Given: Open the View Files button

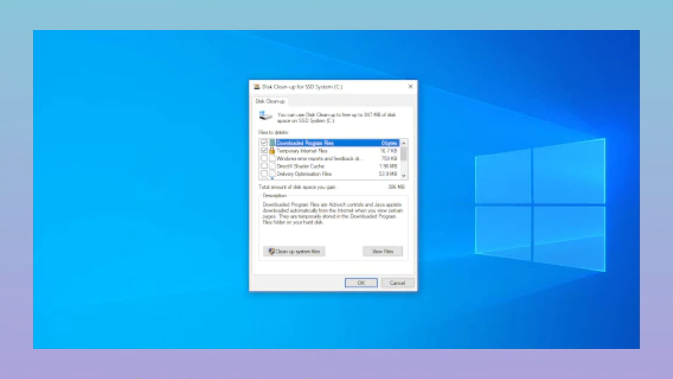Looking at the screenshot, I should pyautogui.click(x=382, y=251).
